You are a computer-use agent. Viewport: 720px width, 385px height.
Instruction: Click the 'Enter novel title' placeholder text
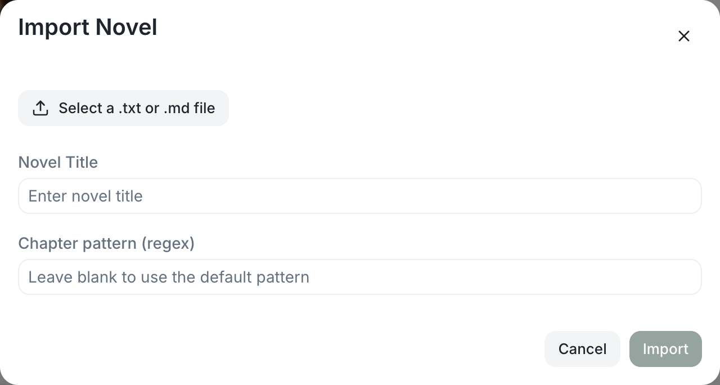85,196
